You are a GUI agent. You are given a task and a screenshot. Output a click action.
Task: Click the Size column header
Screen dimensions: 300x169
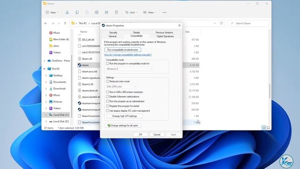(187, 32)
